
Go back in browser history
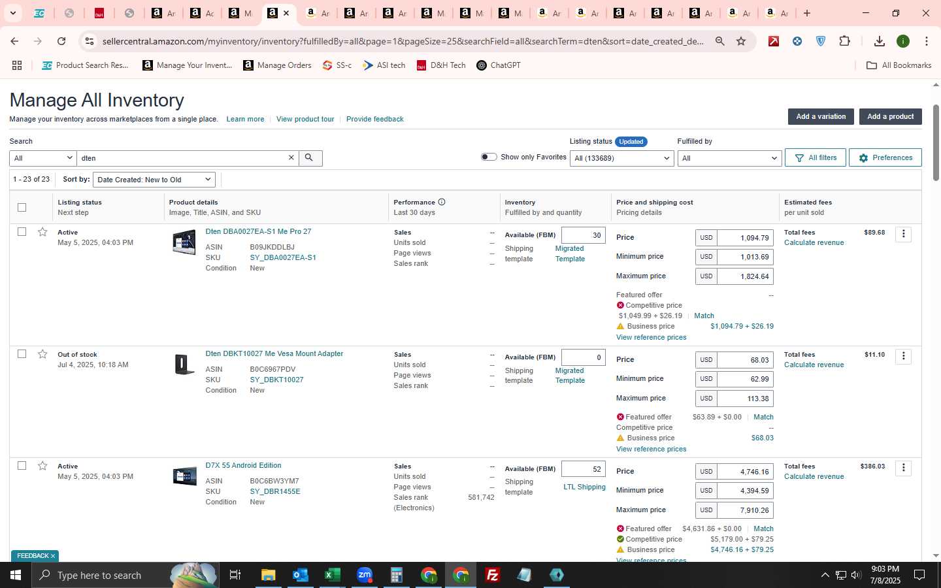[14, 41]
